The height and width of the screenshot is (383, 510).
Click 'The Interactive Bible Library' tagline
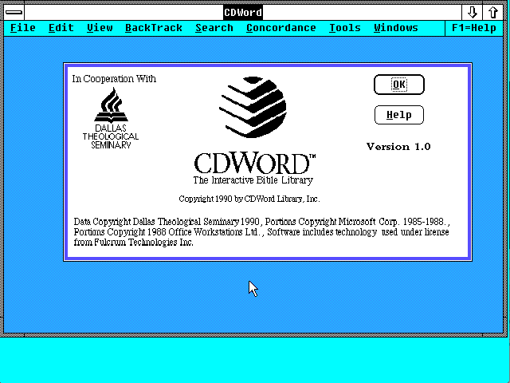253,180
